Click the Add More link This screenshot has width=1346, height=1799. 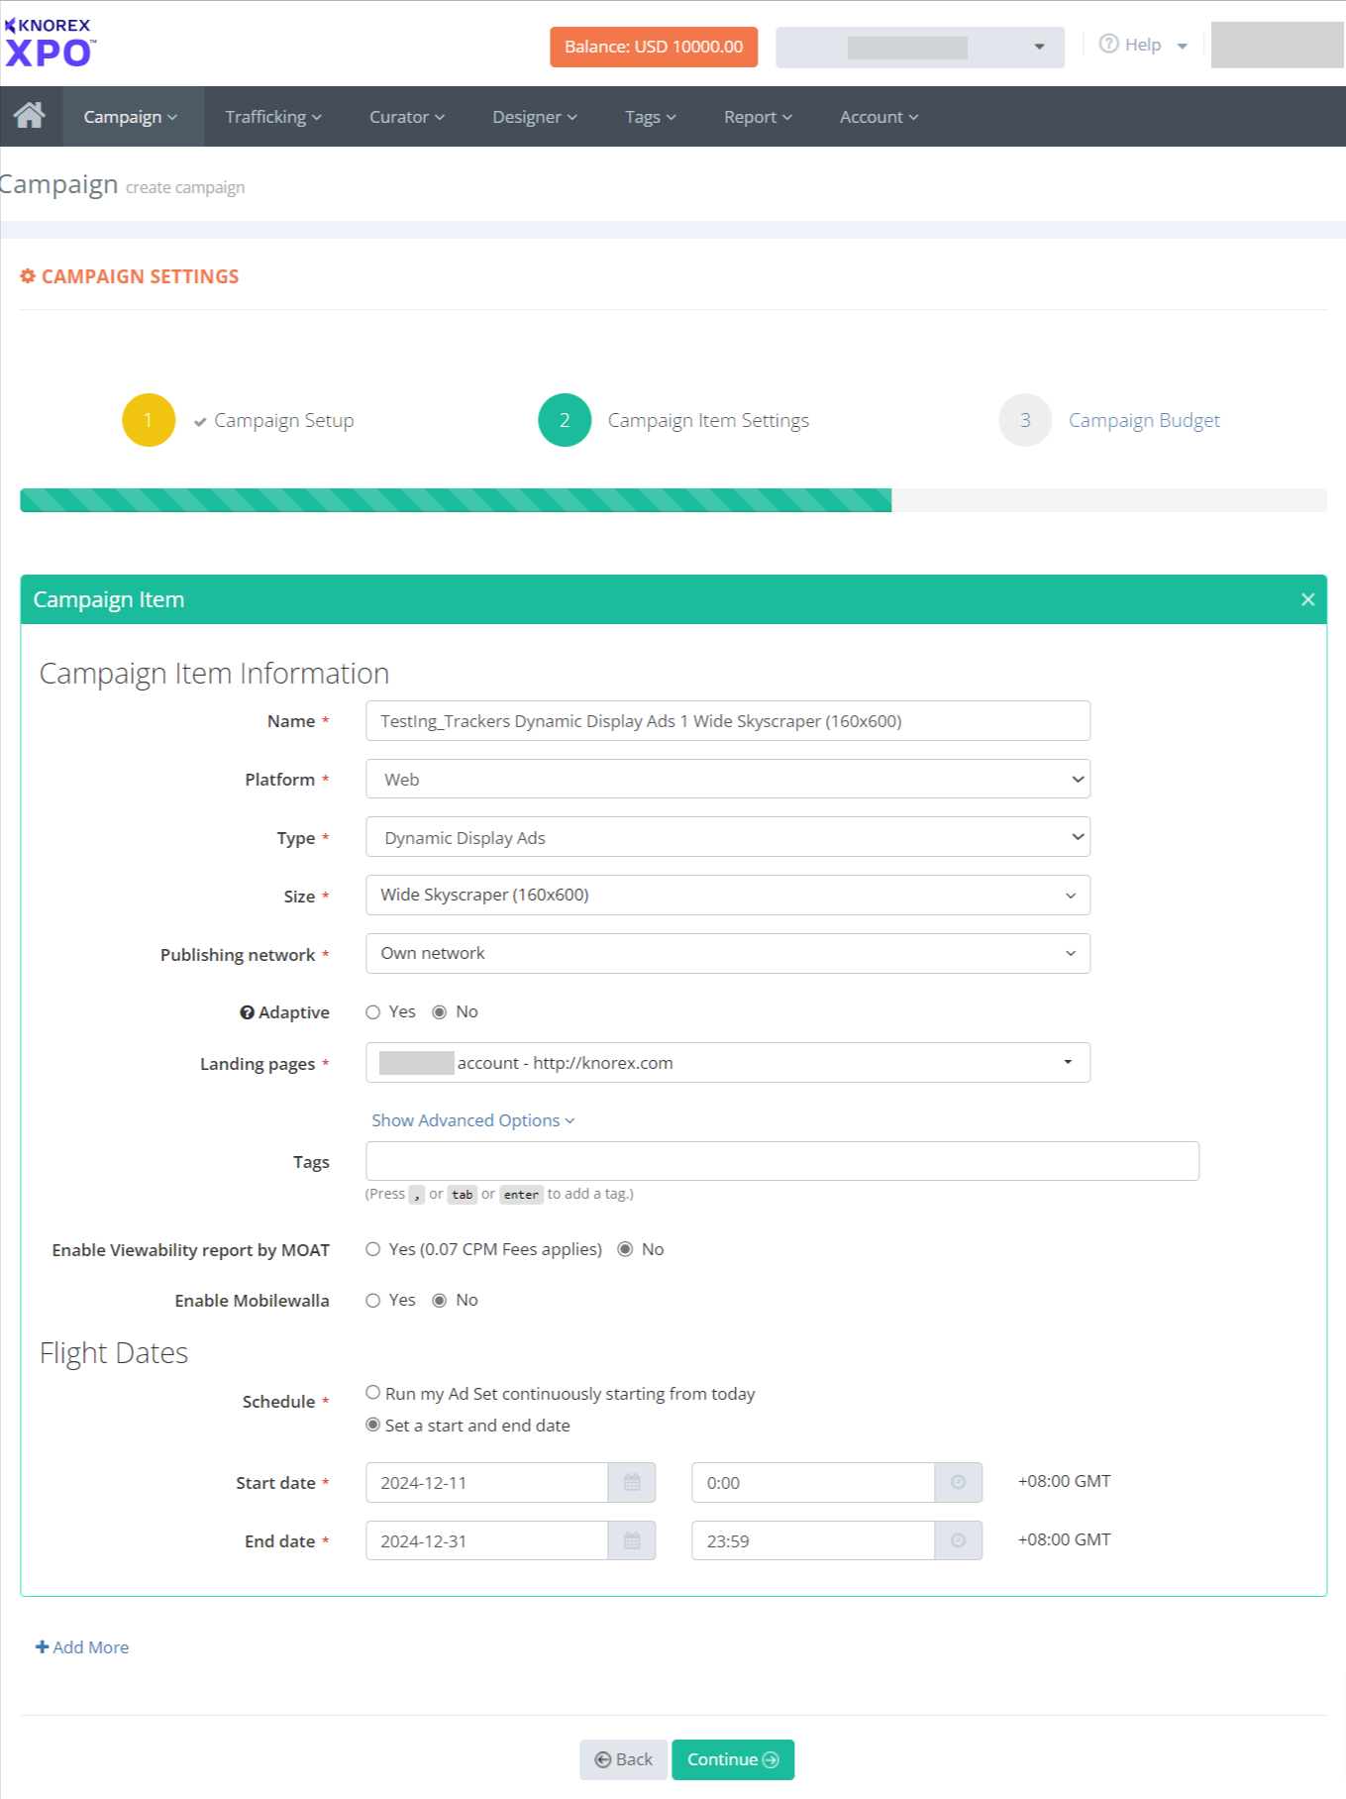point(82,1647)
